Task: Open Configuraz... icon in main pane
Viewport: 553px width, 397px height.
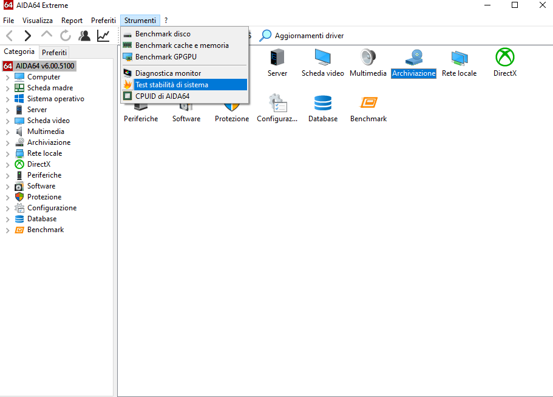Action: point(277,108)
